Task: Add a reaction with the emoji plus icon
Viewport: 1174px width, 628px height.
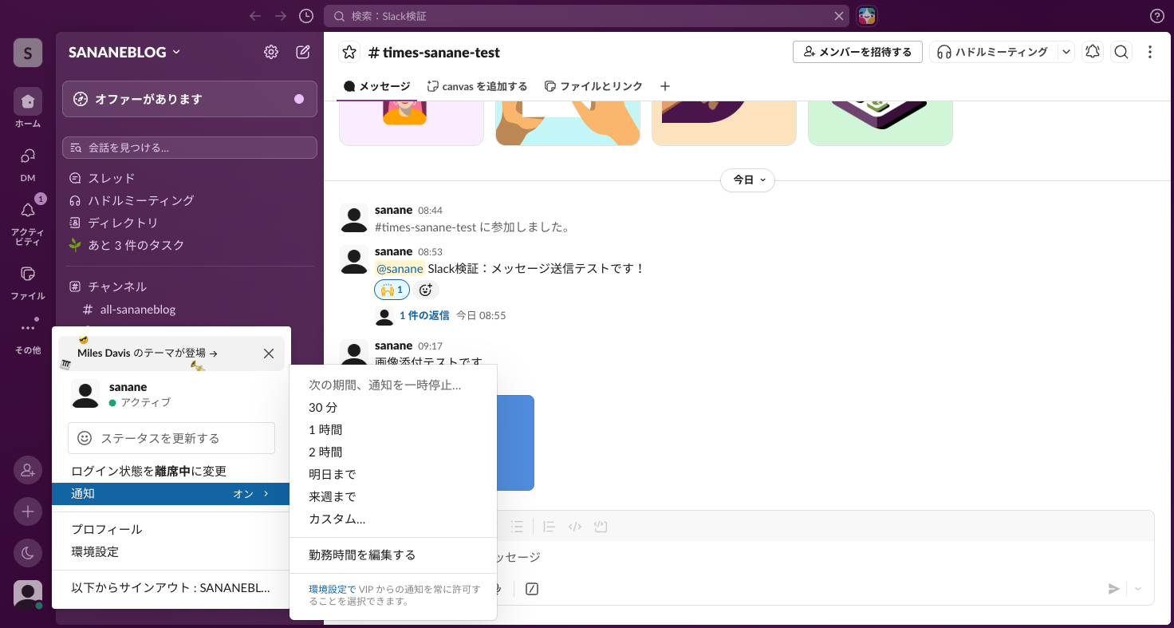Action: (426, 290)
